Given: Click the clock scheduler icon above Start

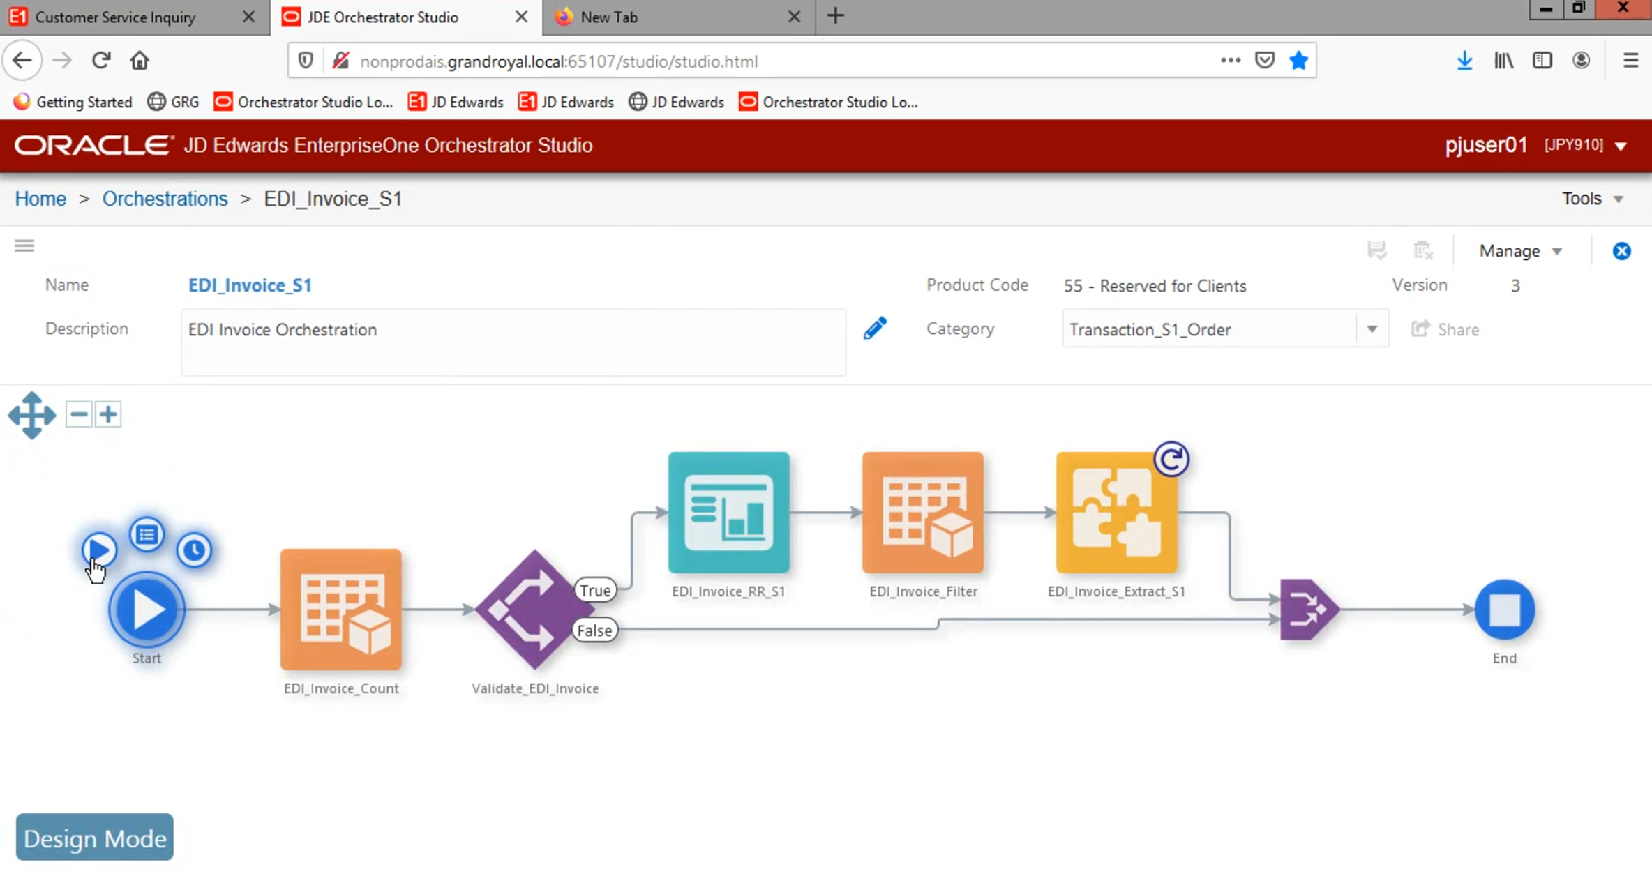Looking at the screenshot, I should pos(194,550).
